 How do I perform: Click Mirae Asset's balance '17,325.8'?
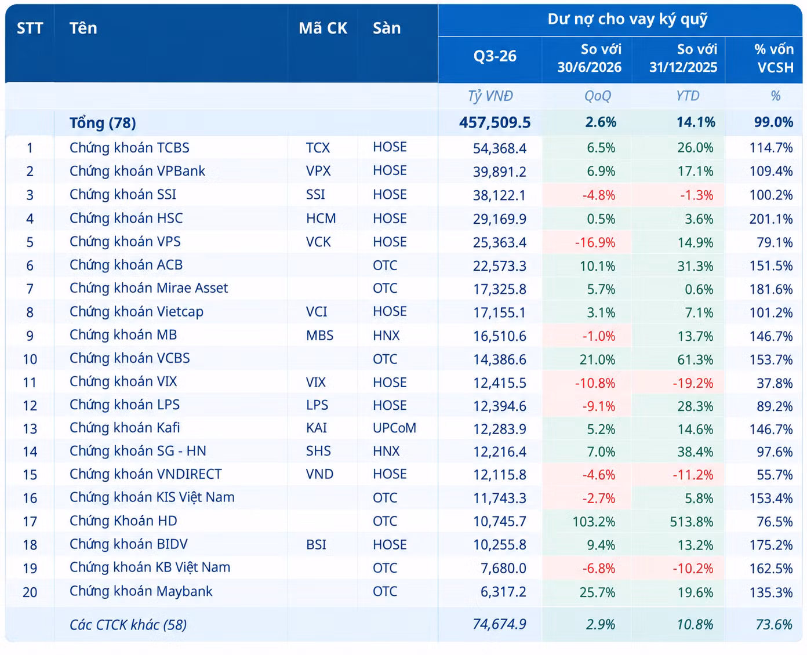tap(500, 289)
